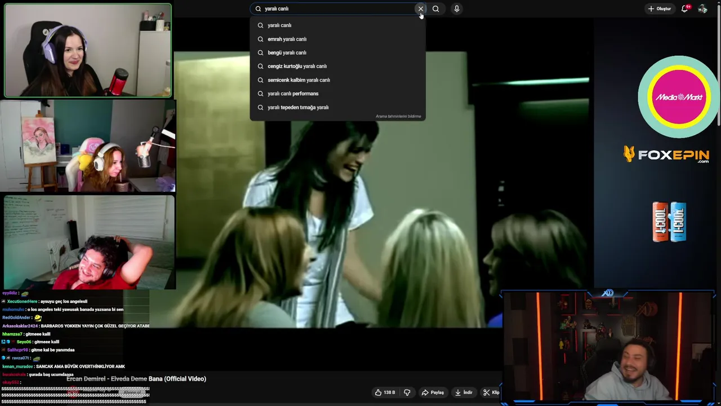The width and height of the screenshot is (721, 406).
Task: Click chat username Salihcpr98
Action: pyautogui.click(x=18, y=350)
